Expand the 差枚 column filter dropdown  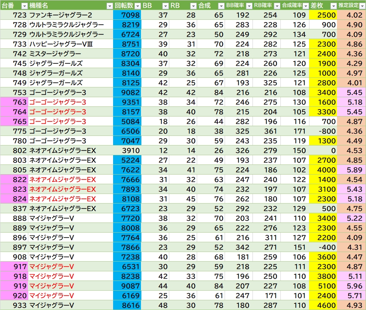(333, 6)
